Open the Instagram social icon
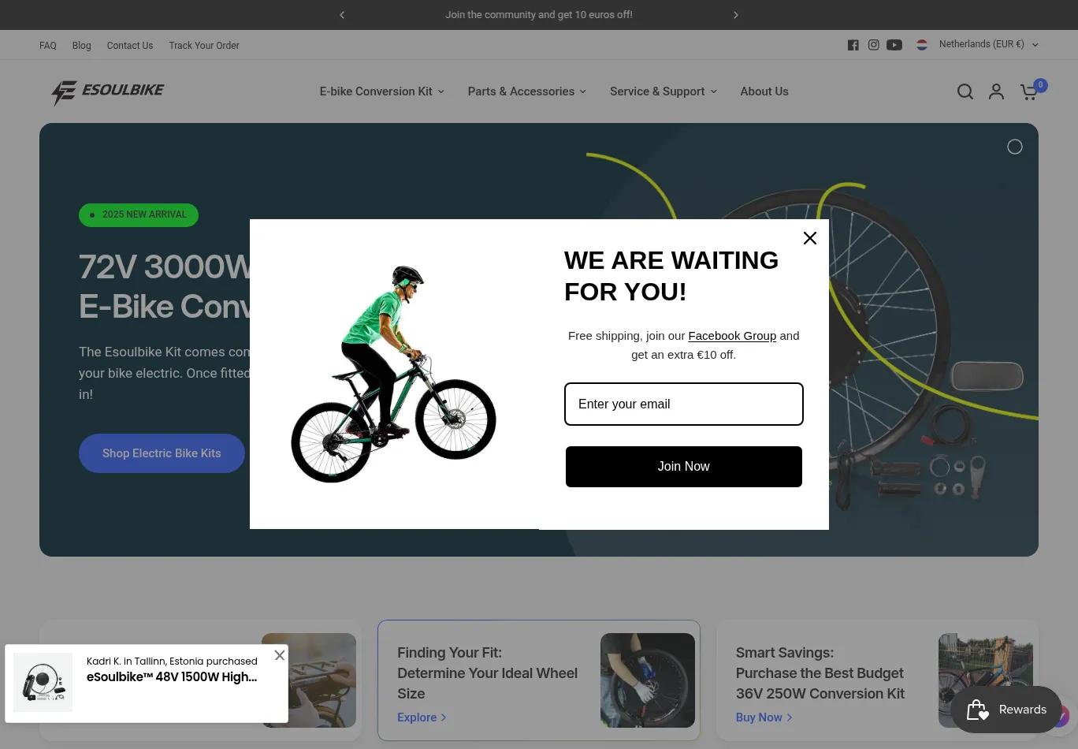The width and height of the screenshot is (1078, 749). pos(873,45)
